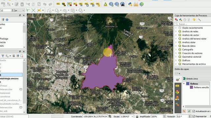Click the Layers panel vertical scrollbar
Screen dimensions: 211x118
pyautogui.click(x=24, y=86)
